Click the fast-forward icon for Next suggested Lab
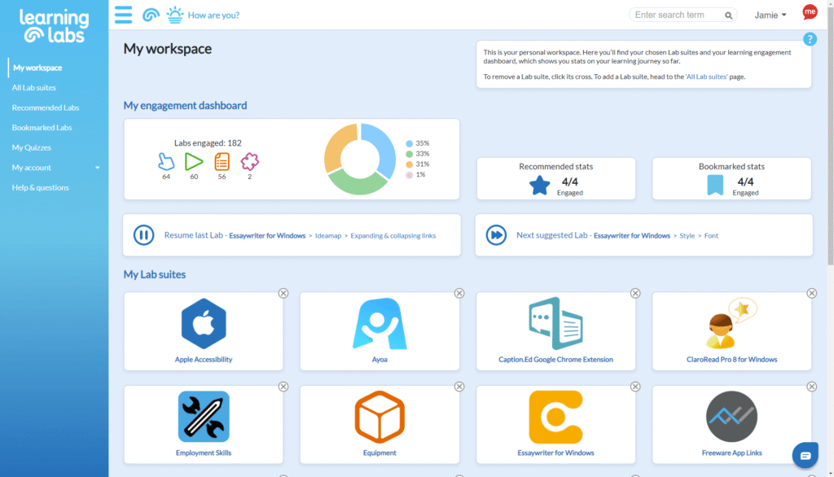 click(496, 235)
